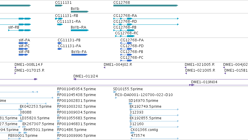Viewport: 248px width, 140px height.
Task: Click the CG12768-RD transcript label
Action: 125,22
